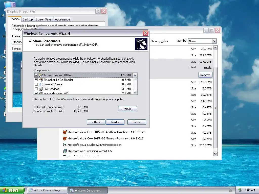Click the 307.00MB size value
The height and width of the screenshot is (194, 259).
point(205,145)
